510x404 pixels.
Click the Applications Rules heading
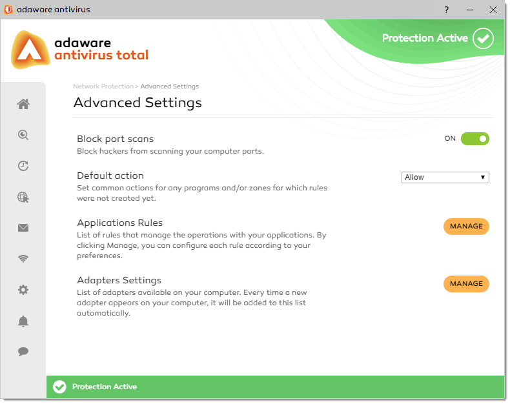point(119,223)
